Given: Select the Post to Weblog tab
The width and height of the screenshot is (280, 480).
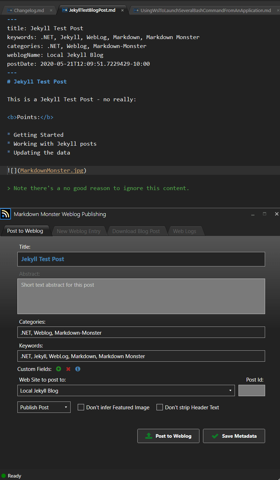Looking at the screenshot, I should (x=25, y=231).
